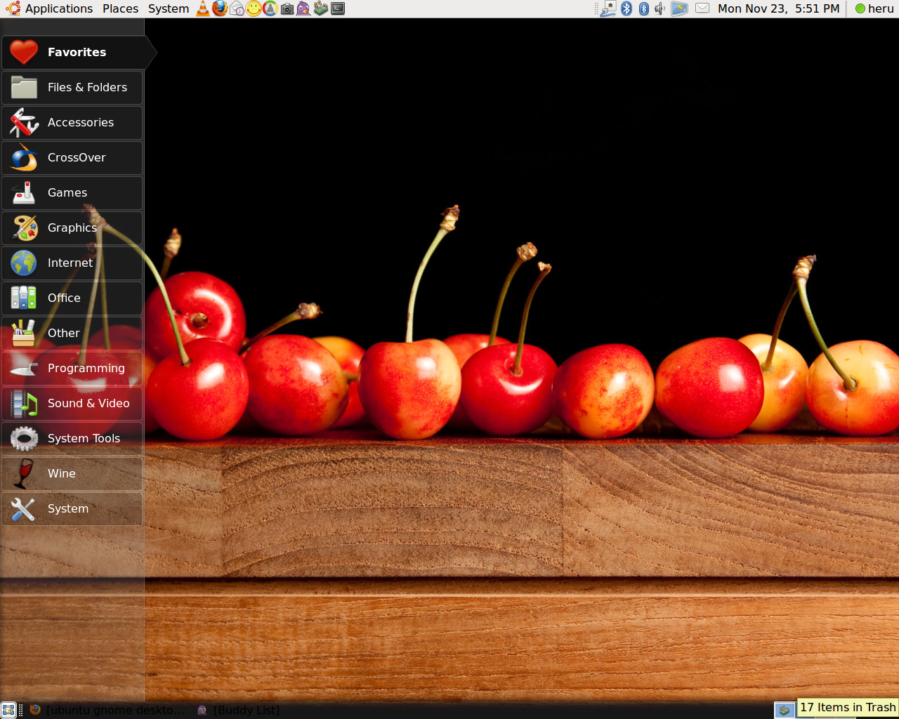Open the Files & Folders category

pyautogui.click(x=72, y=88)
